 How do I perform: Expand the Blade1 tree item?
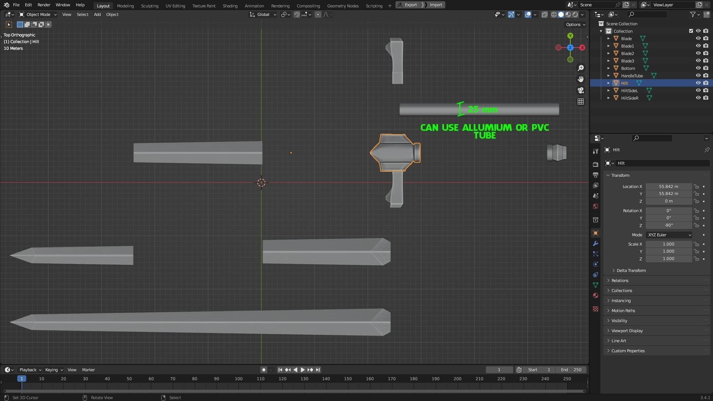point(608,46)
